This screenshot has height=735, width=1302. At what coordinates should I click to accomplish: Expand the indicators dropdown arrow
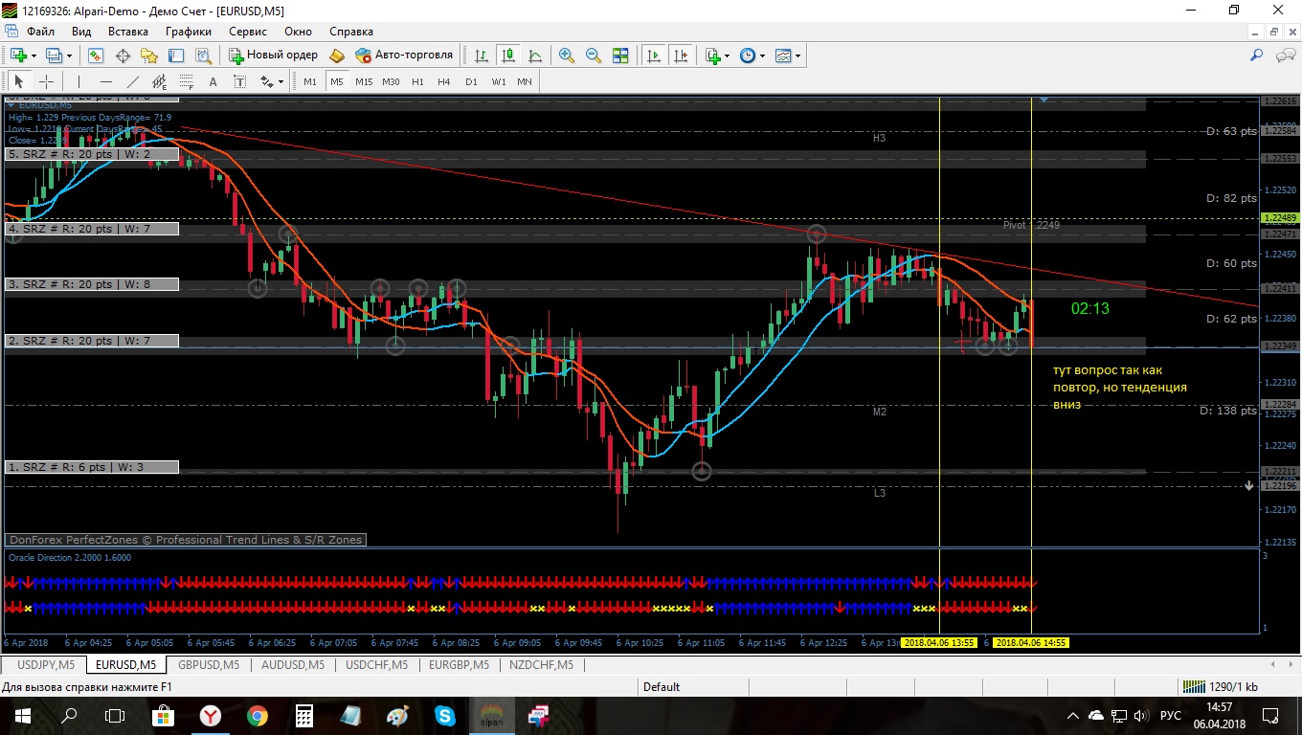(x=727, y=56)
